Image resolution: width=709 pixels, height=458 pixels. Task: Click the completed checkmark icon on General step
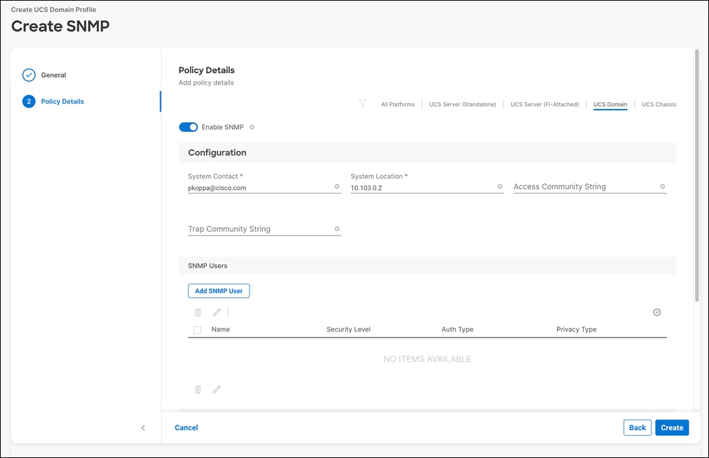pos(28,74)
